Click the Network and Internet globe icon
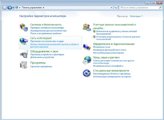The height and width of the screenshot is (120, 164). [24, 41]
